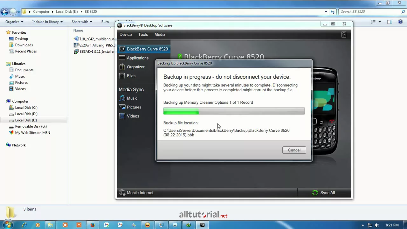Screen dimensions: 407x229
Task: Click the Explorer Forward arrow button
Action: [x=13, y=12]
